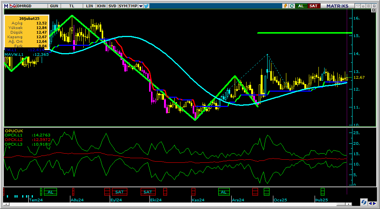
Task: Open the SYM toolbar option
Action: point(123,6)
